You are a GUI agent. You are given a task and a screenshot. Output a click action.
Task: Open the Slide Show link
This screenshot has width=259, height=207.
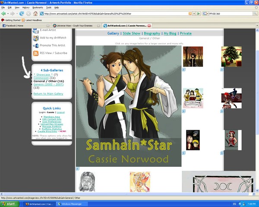(x=132, y=33)
